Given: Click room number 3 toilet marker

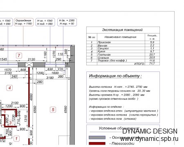Looking at the screenshot, I should pyautogui.click(x=10, y=123).
